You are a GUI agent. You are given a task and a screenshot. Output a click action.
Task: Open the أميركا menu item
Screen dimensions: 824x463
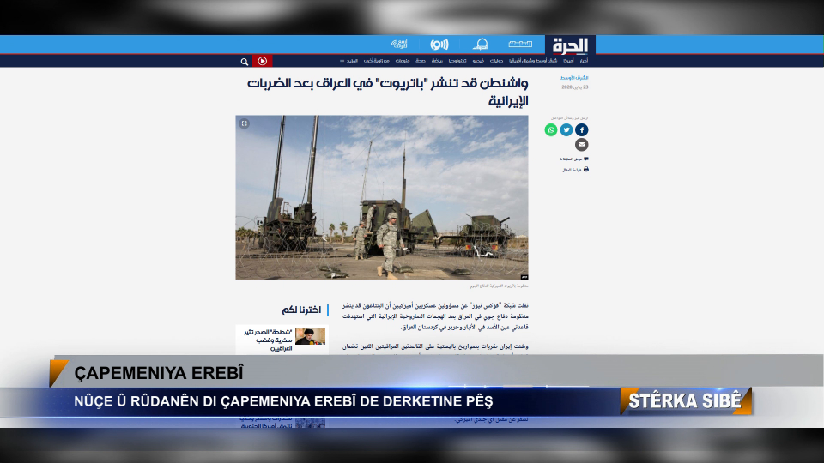click(568, 61)
